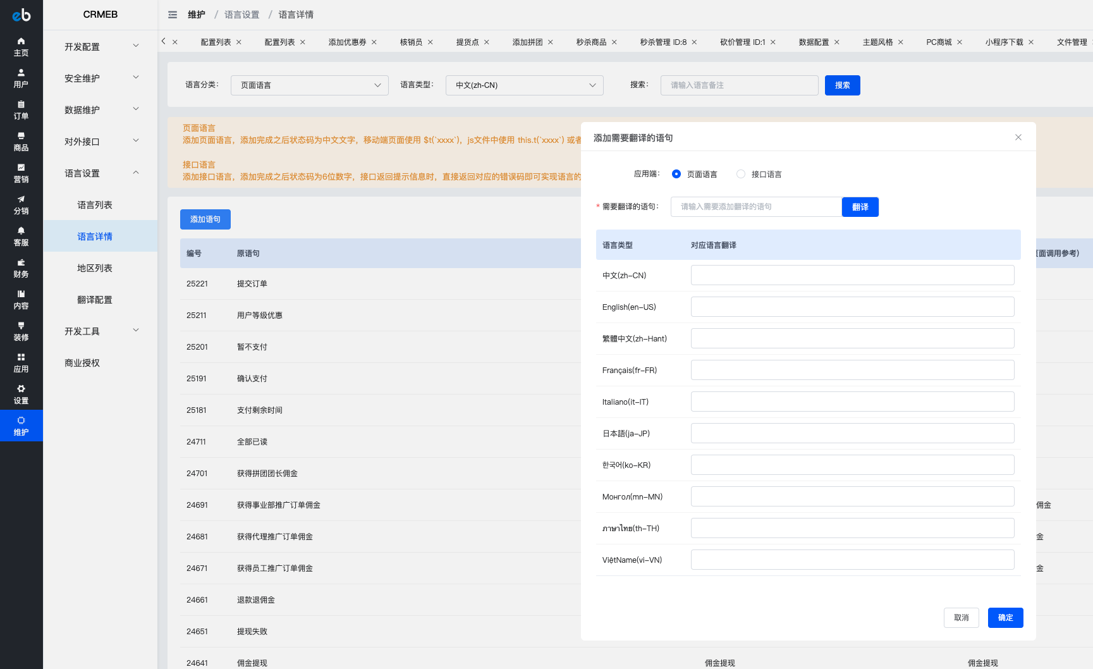Open the 语言详情 submenu item
The image size is (1093, 669).
pos(101,236)
